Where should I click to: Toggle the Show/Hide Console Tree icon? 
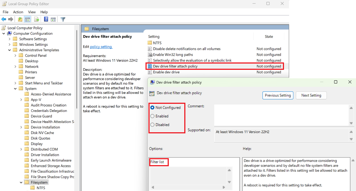click(x=27, y=19)
